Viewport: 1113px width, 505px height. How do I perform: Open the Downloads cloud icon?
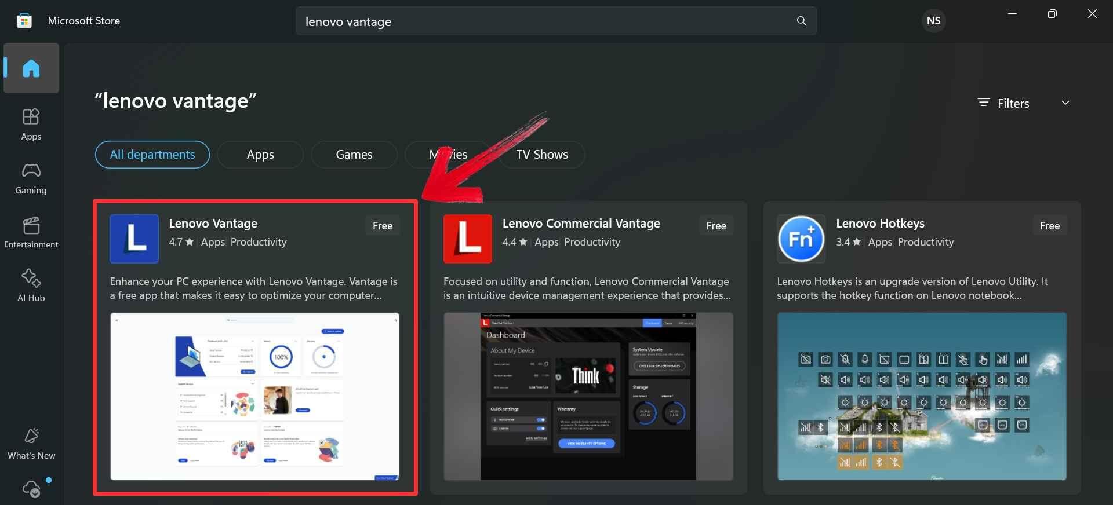pyautogui.click(x=32, y=489)
